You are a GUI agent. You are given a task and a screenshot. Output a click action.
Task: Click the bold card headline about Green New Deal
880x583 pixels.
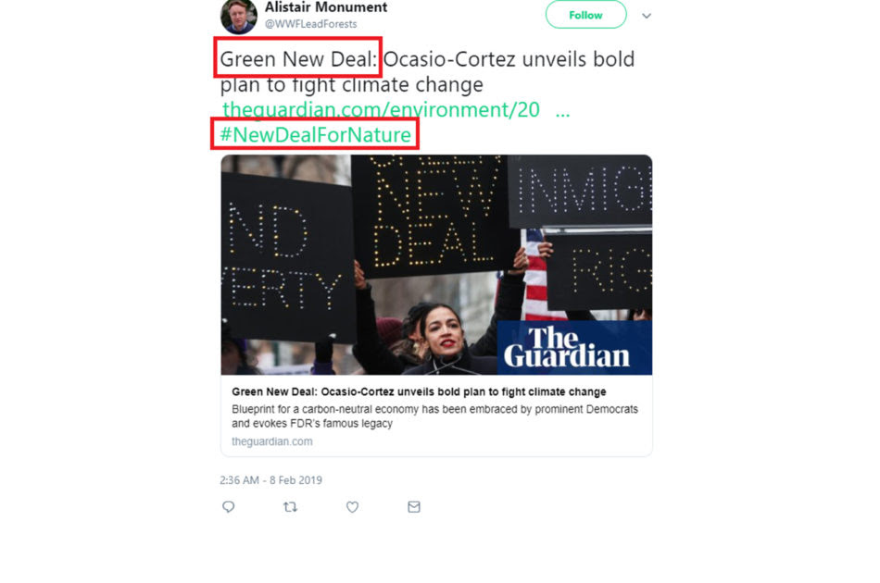[x=419, y=391]
